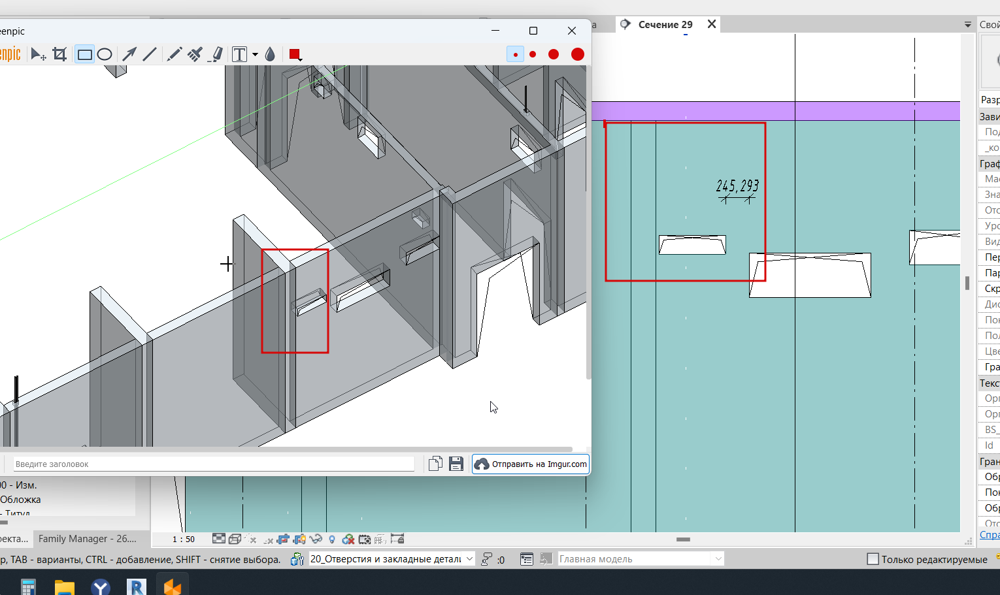The height and width of the screenshot is (595, 1000).
Task: Activate the pencil drawing tool
Action: [x=174, y=54]
